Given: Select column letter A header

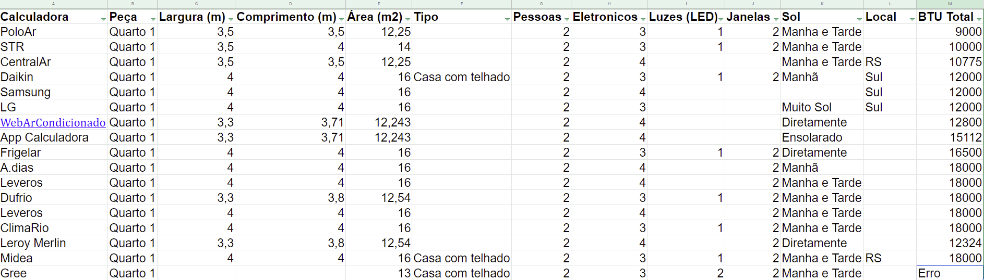Looking at the screenshot, I should 53,4.
